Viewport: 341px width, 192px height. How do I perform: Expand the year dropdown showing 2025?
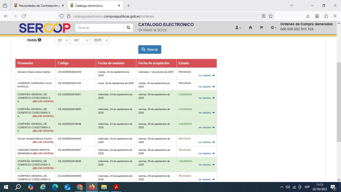[x=100, y=40]
